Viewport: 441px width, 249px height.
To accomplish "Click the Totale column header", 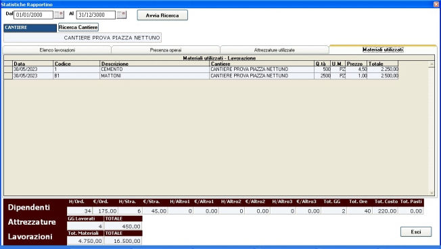I will tap(383, 64).
